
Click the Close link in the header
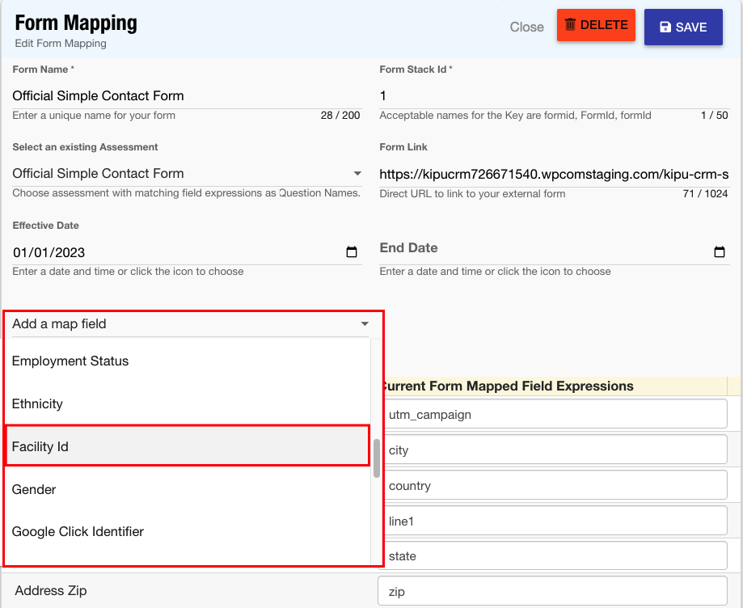click(526, 27)
